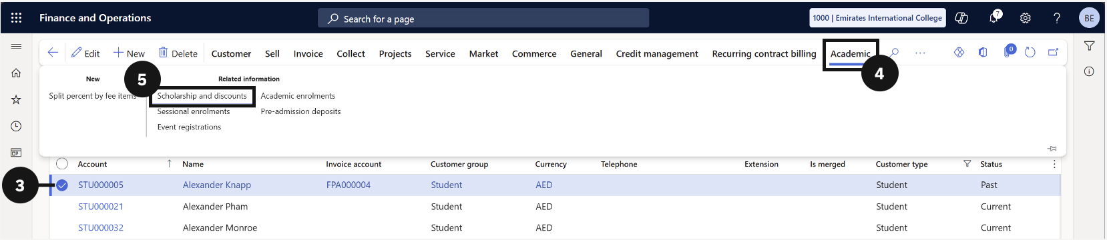Click the Delete button
This screenshot has width=1107, height=240.
(x=178, y=53)
